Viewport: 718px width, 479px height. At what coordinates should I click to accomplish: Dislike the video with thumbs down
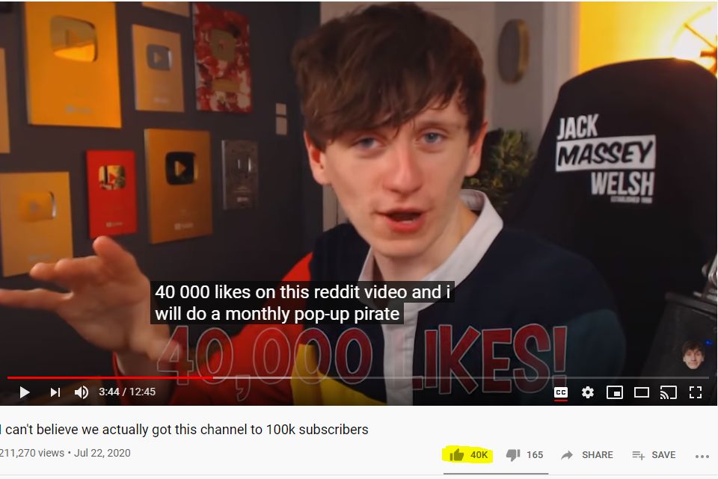(x=513, y=455)
